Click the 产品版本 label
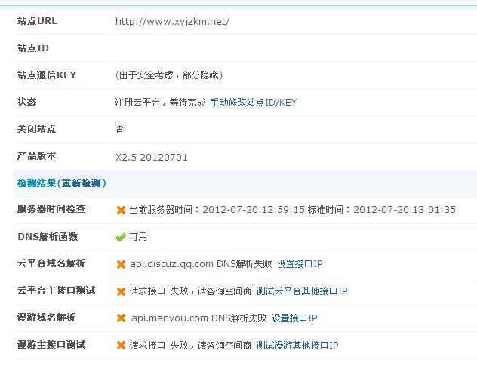 36,156
